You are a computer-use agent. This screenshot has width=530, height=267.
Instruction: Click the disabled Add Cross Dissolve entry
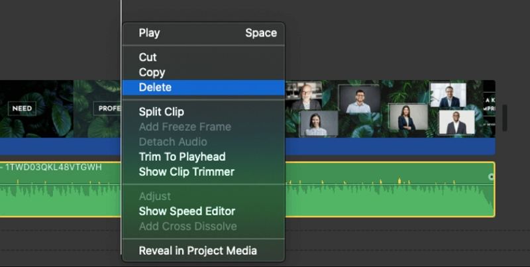[203, 226]
